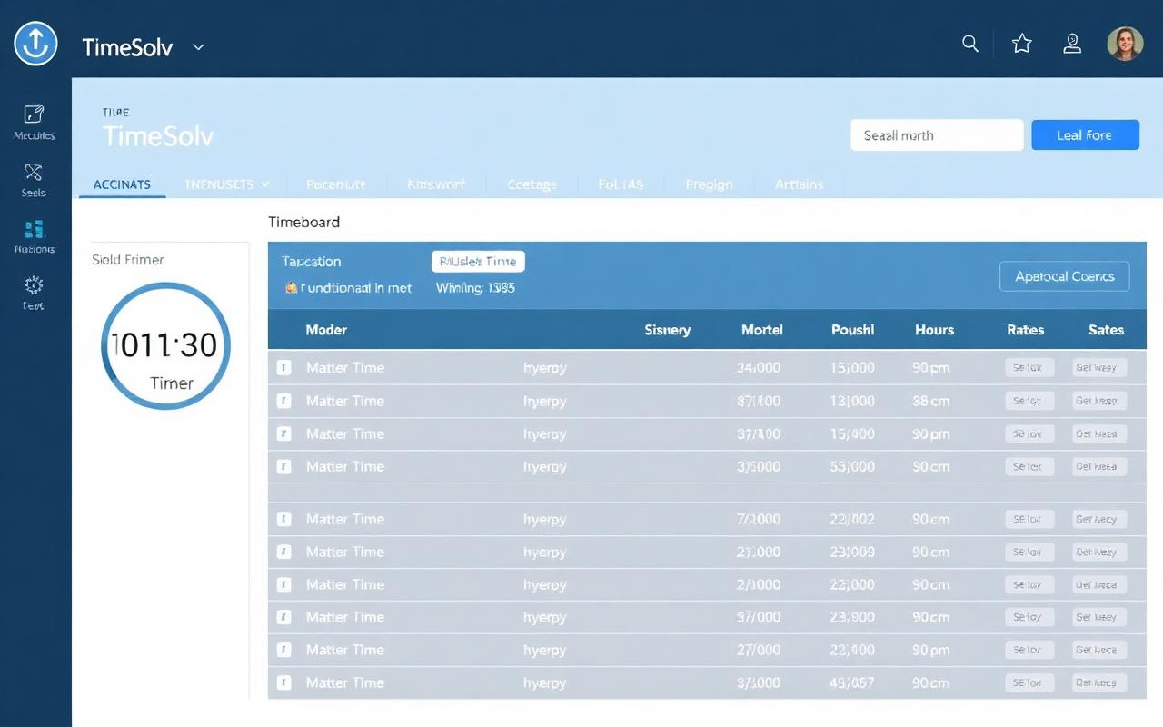Switch to the ACCINATS tab
Viewport: 1163px width, 727px height.
122,184
